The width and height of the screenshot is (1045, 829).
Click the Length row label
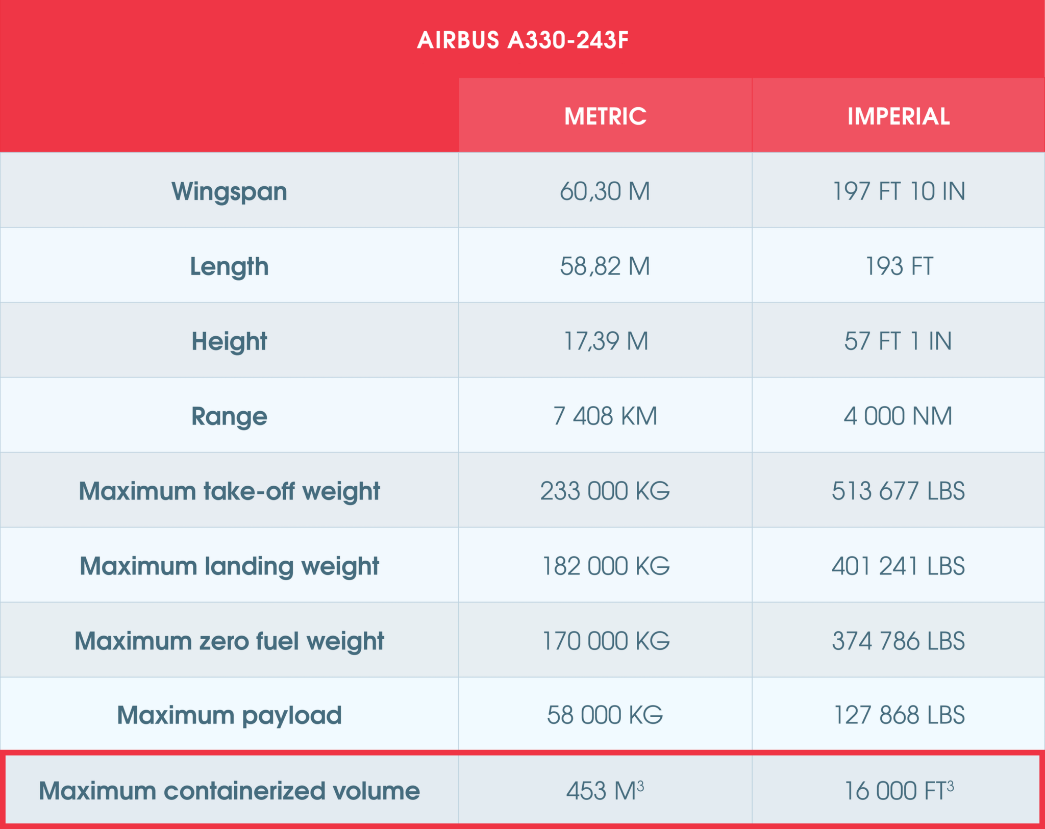[x=229, y=266]
